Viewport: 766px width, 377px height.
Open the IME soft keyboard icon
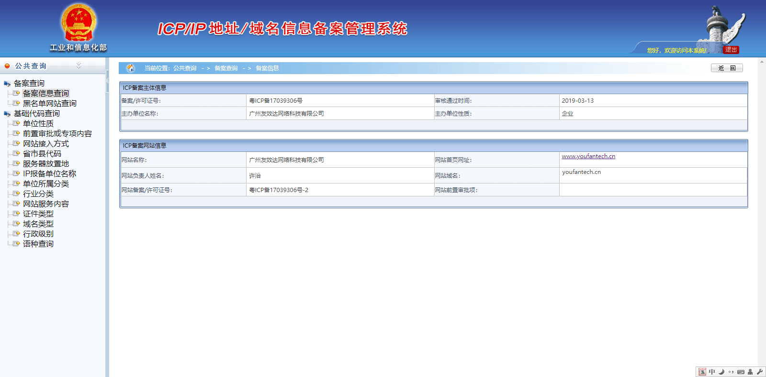pyautogui.click(x=741, y=372)
